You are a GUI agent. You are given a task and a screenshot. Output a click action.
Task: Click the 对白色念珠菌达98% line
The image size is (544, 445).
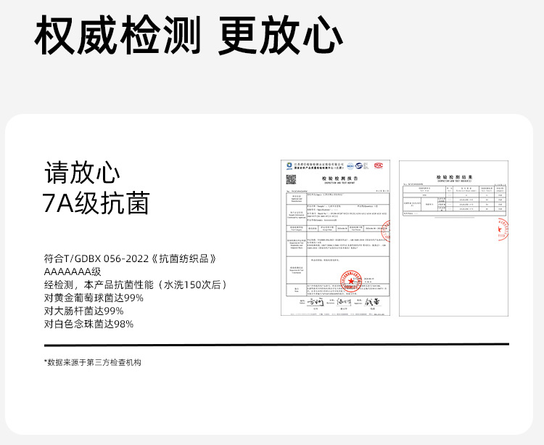coord(88,324)
